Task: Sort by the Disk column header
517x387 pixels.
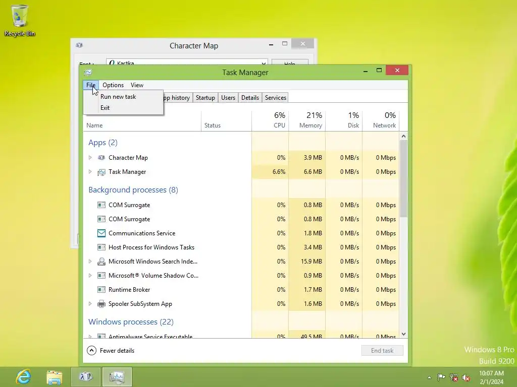Action: pyautogui.click(x=344, y=121)
